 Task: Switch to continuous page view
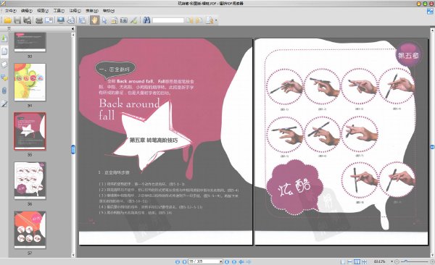pyautogui.click(x=350, y=261)
